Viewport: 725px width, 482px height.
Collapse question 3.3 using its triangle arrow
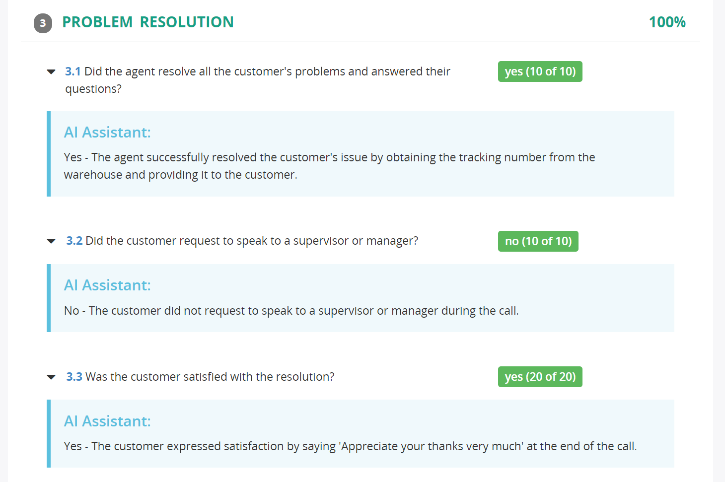(x=51, y=377)
